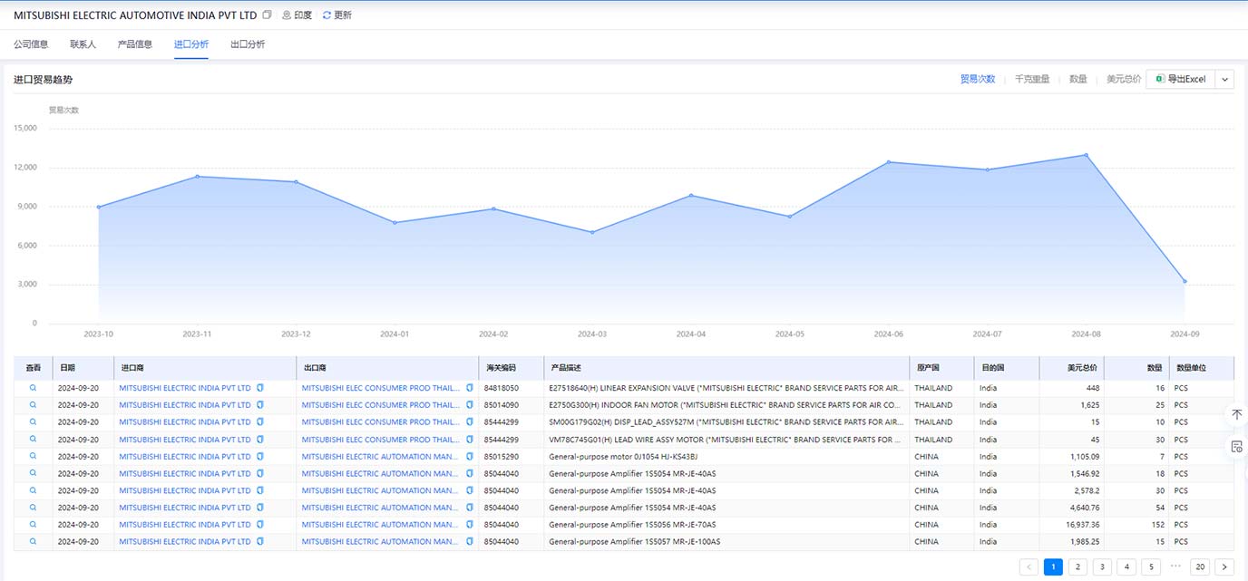This screenshot has height=581, width=1248.
Task: View details of LINEAR EXPANSION VALVE row
Action: 33,388
